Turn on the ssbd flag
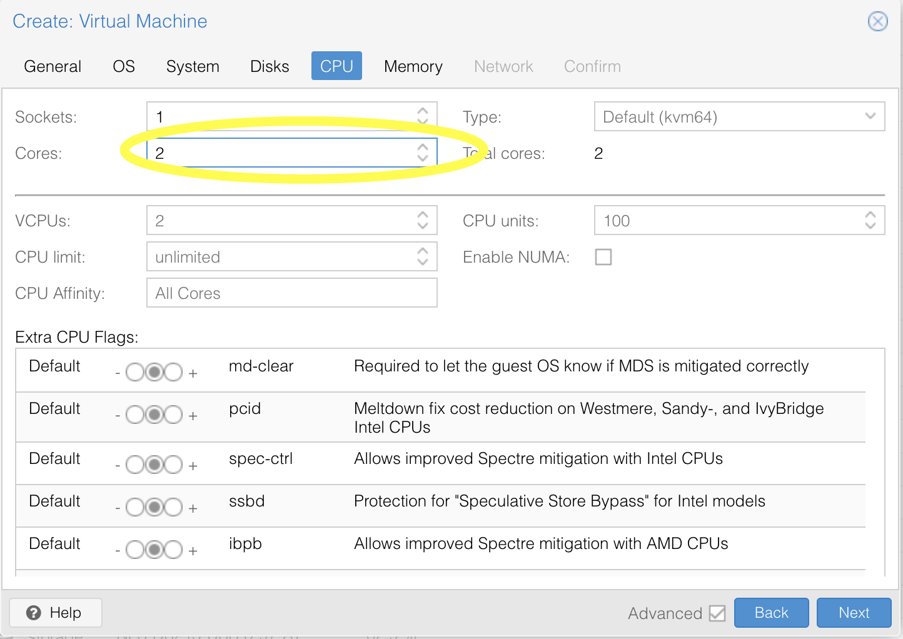 [x=173, y=508]
